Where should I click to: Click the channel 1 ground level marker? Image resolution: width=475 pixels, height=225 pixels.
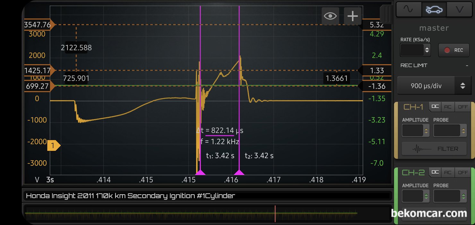54,146
